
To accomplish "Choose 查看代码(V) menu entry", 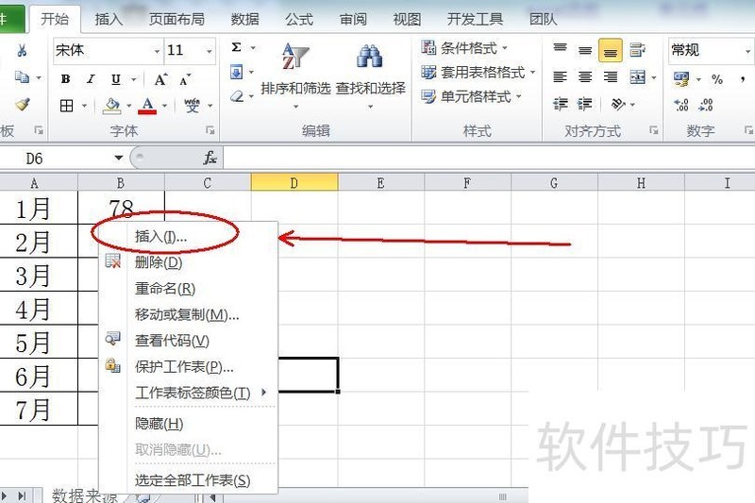I will [189, 341].
